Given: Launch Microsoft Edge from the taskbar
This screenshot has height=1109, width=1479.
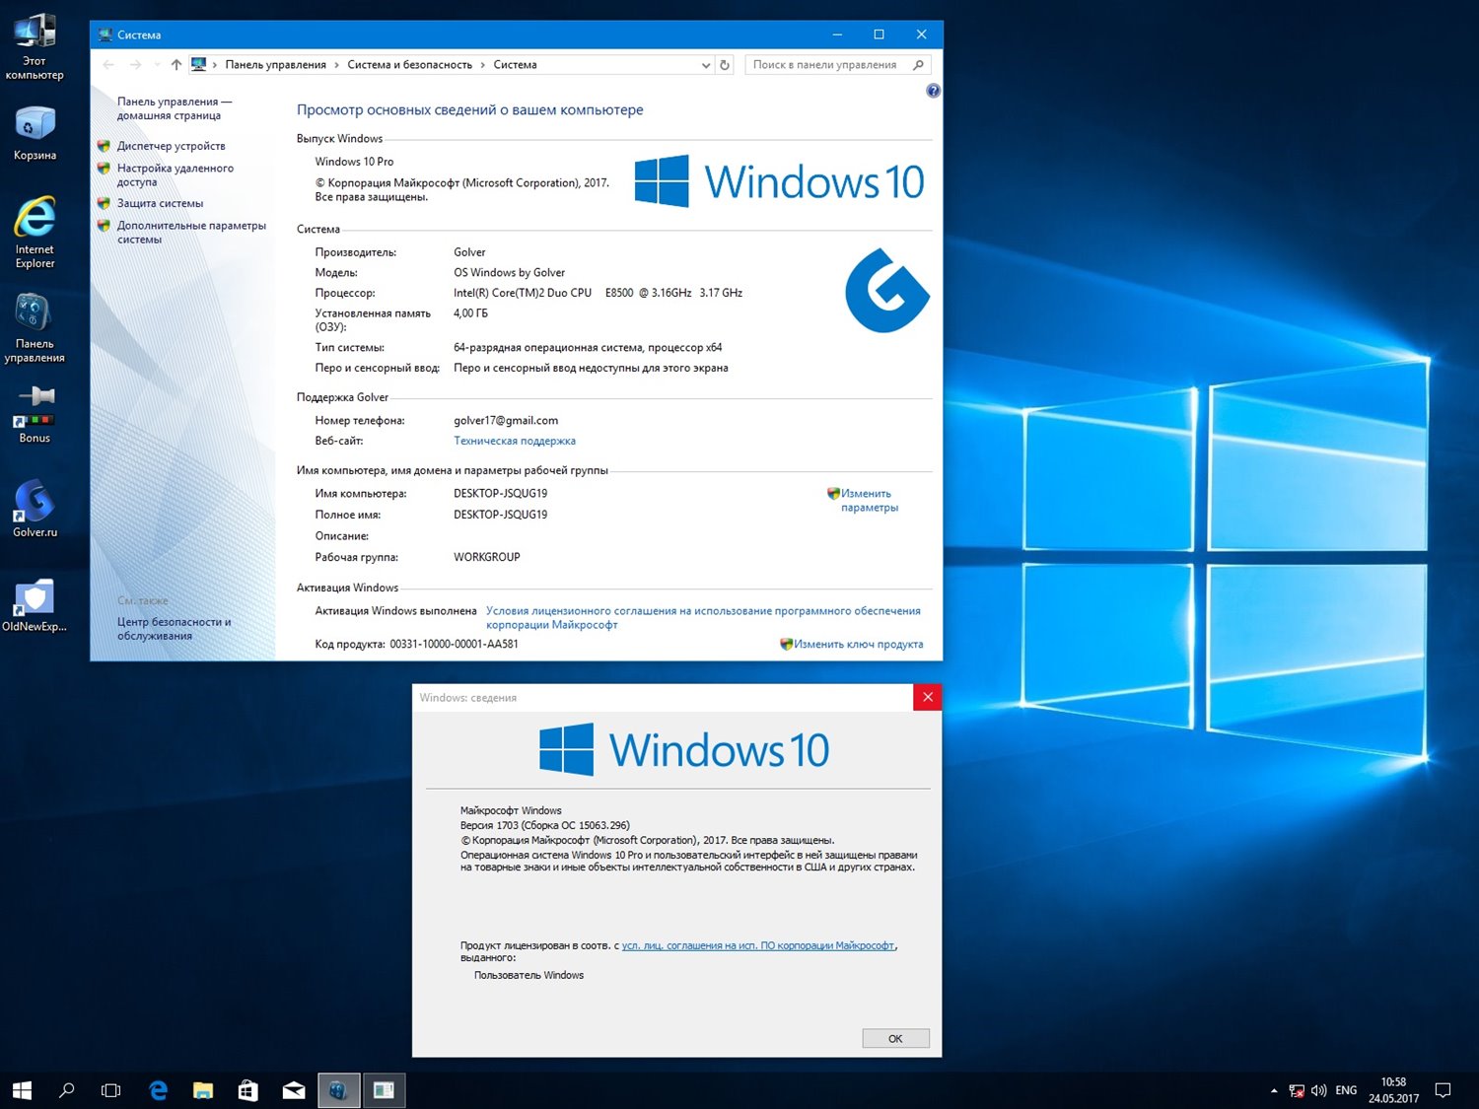Looking at the screenshot, I should click(x=158, y=1090).
